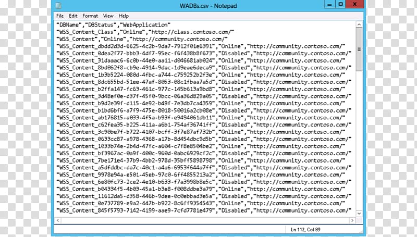Click the horizontal scrollbar left arrow
417x237 pixels.
tap(58, 220)
